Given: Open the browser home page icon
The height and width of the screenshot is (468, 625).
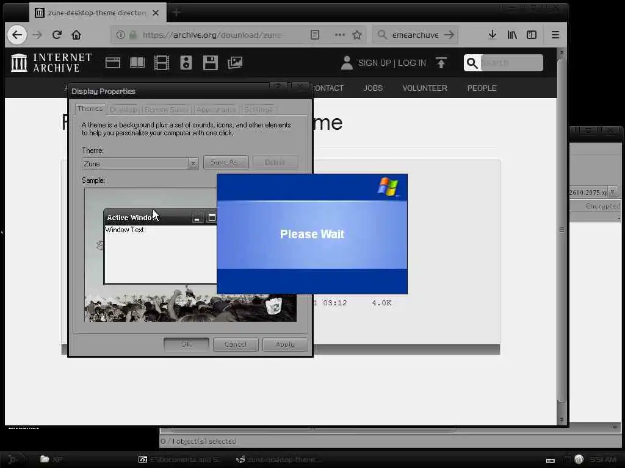Looking at the screenshot, I should point(76,35).
